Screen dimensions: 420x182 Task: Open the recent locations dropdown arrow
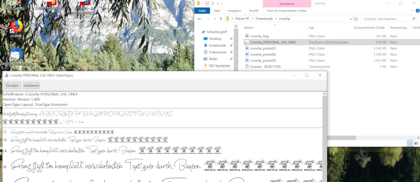215,19
